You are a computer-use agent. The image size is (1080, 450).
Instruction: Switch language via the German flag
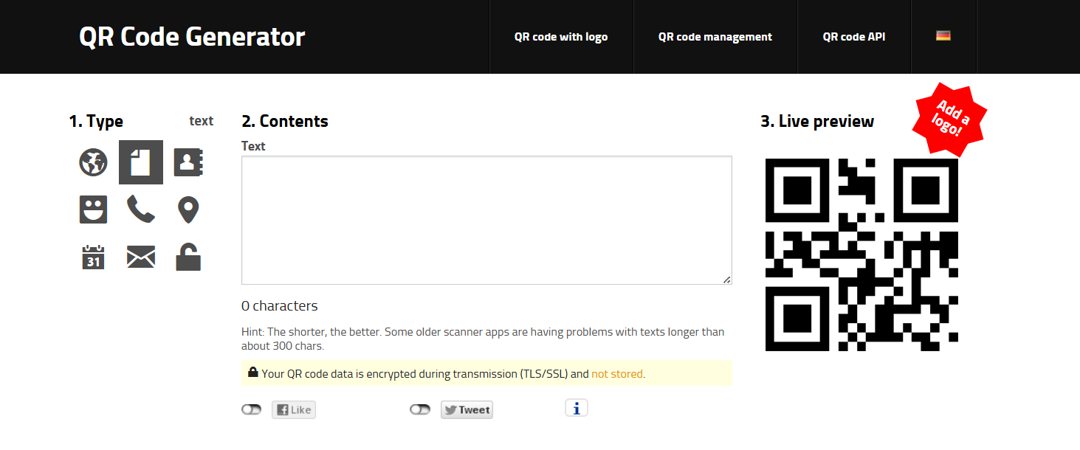click(x=943, y=35)
